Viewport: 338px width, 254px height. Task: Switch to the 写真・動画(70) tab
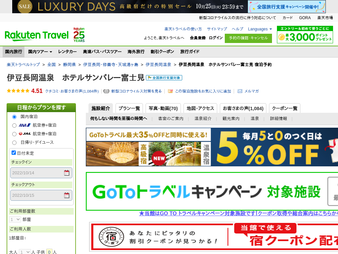coord(163,108)
